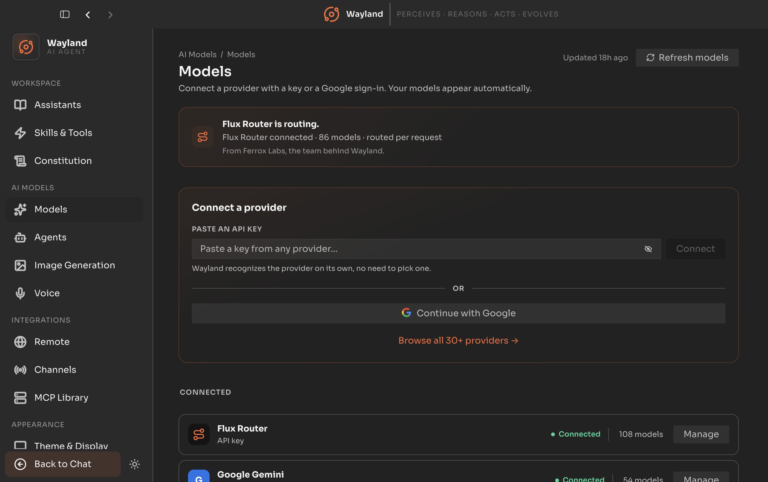The image size is (768, 482).
Task: Open the Constitution page
Action: click(74, 161)
